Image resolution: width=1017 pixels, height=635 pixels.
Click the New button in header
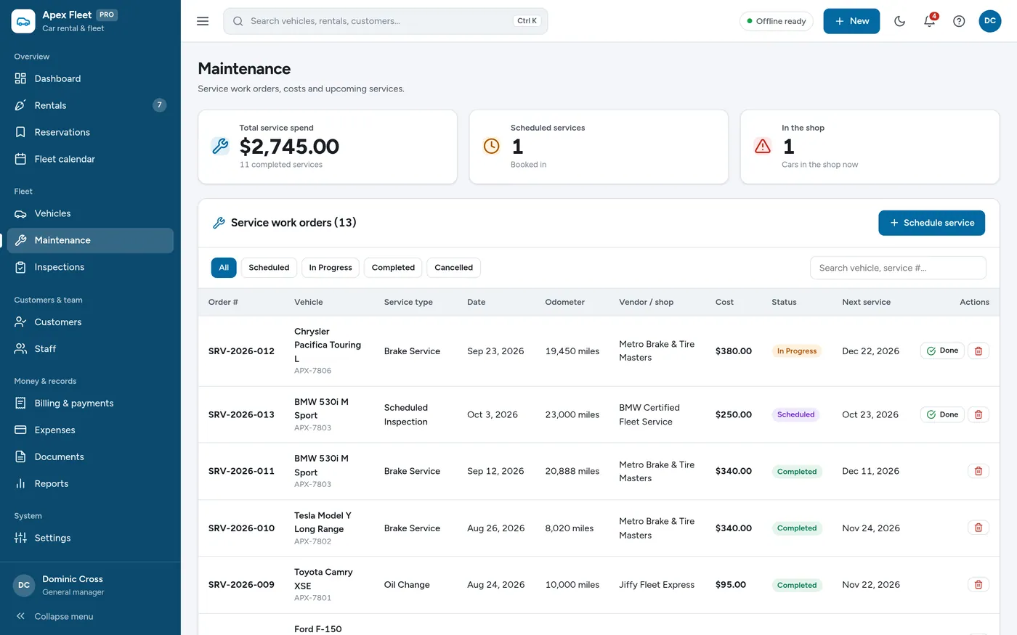851,21
